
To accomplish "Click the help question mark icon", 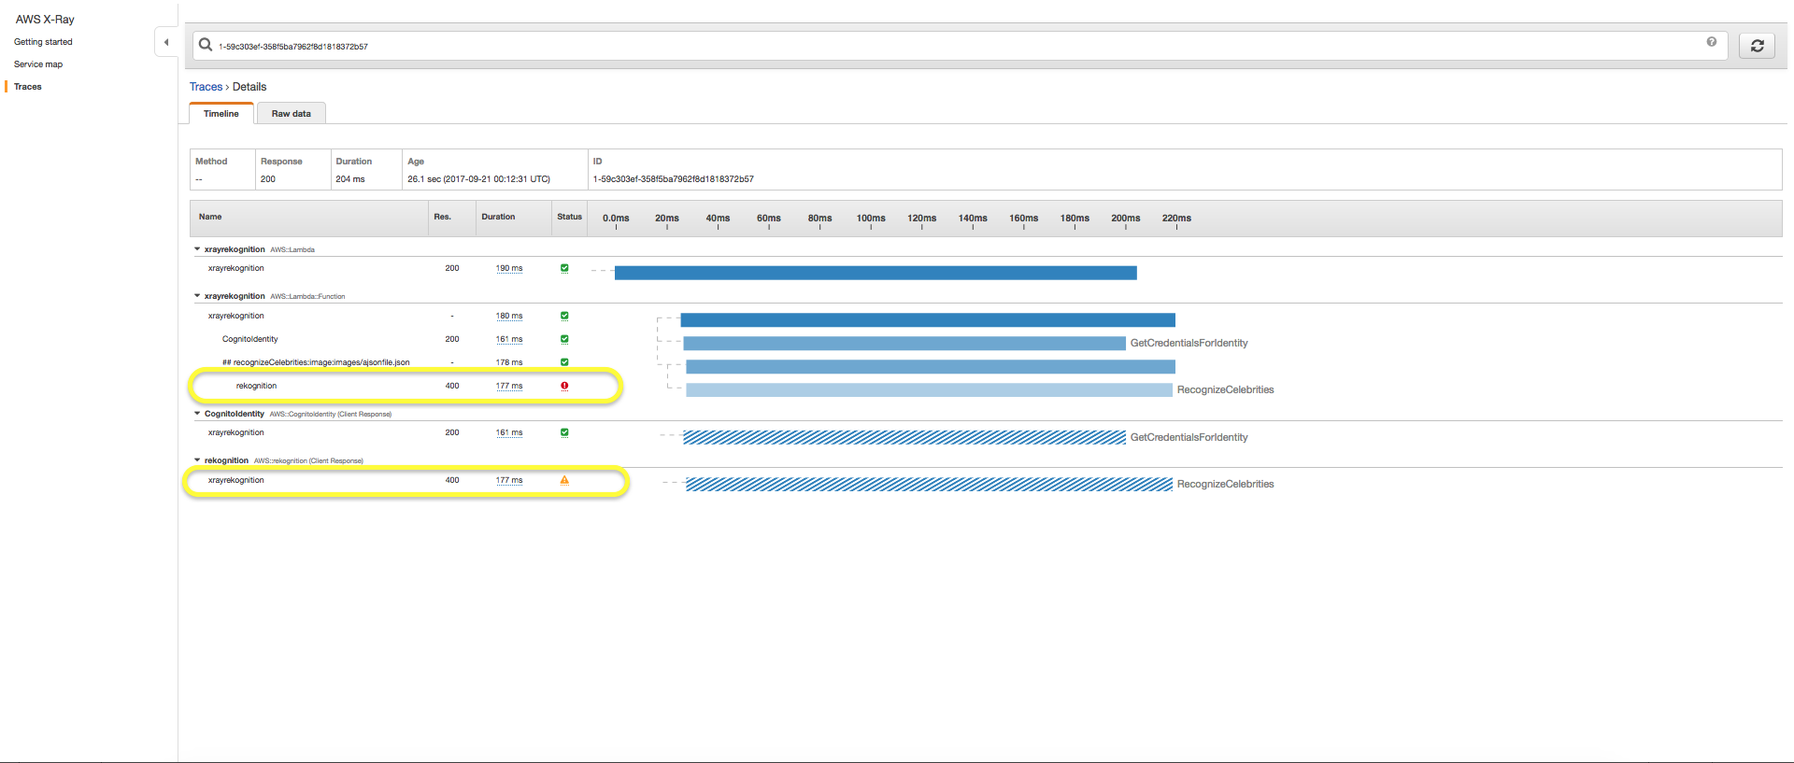I will tap(1711, 42).
